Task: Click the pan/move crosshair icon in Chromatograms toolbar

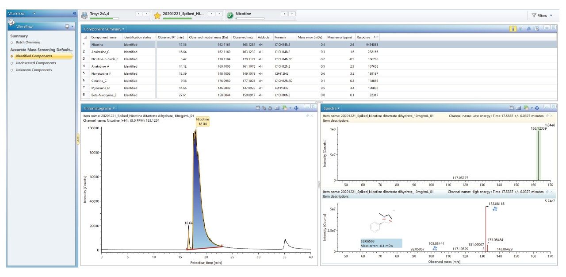Action: click(296, 108)
